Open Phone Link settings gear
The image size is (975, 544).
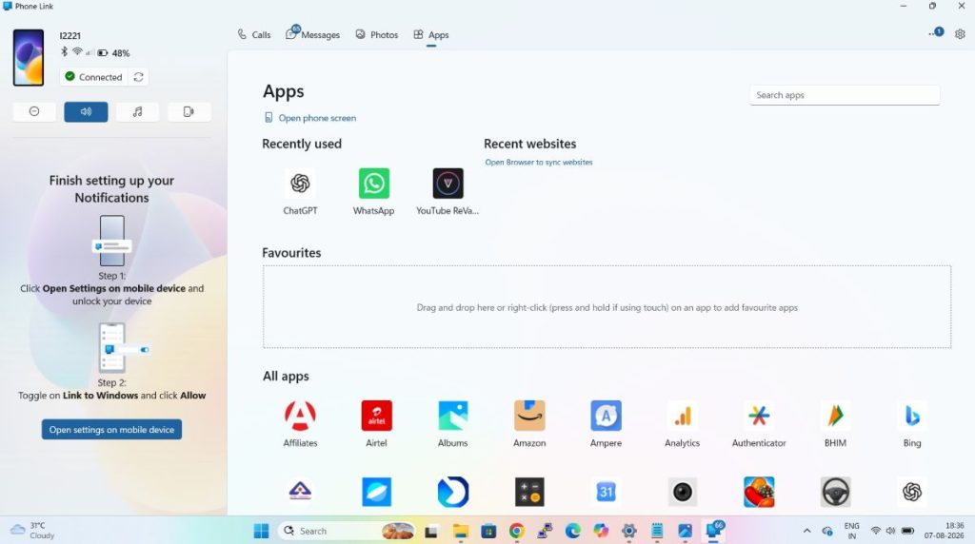(960, 34)
